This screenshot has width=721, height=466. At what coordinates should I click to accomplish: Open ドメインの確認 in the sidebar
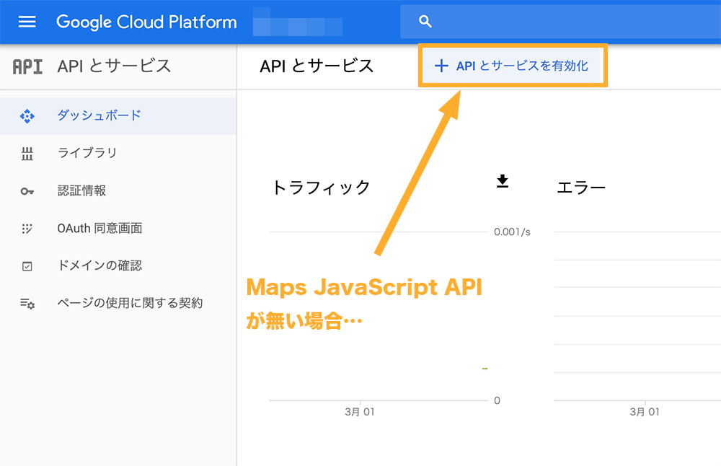pyautogui.click(x=118, y=266)
